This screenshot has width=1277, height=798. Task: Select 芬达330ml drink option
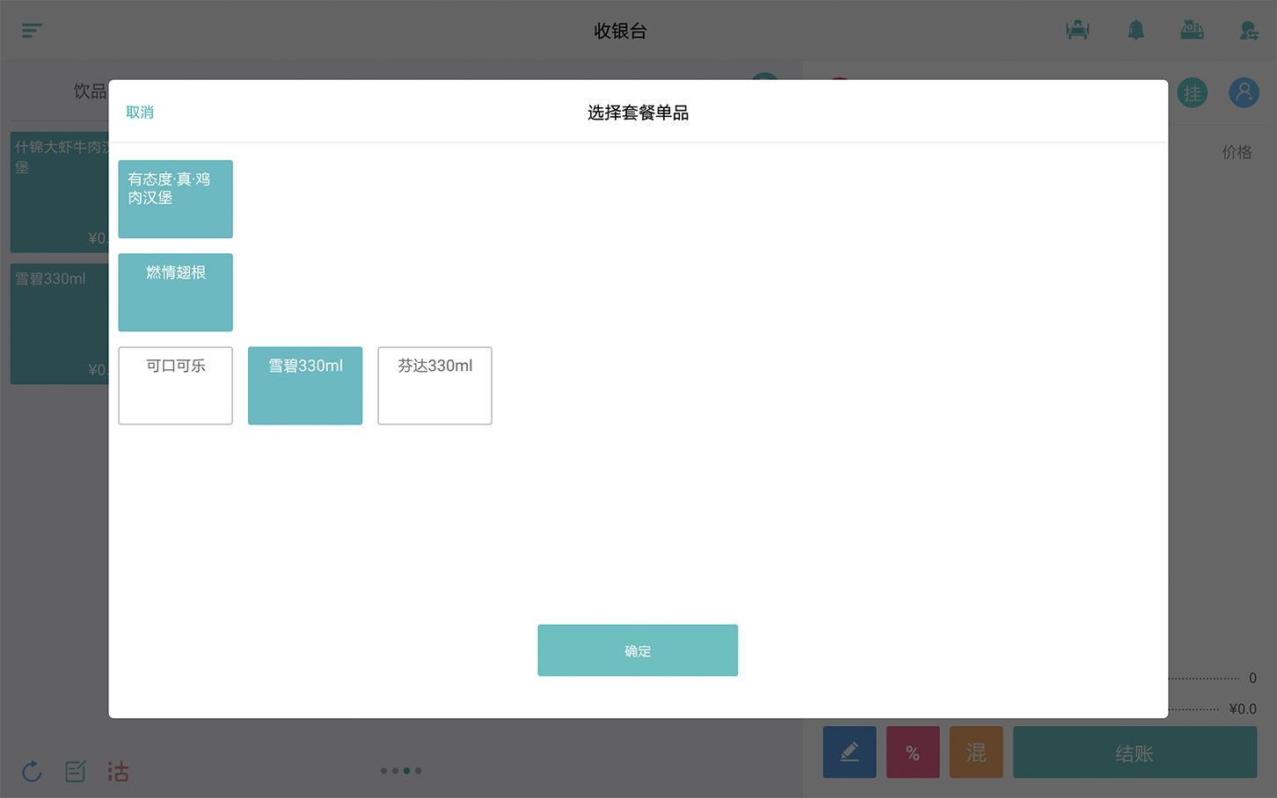(434, 386)
